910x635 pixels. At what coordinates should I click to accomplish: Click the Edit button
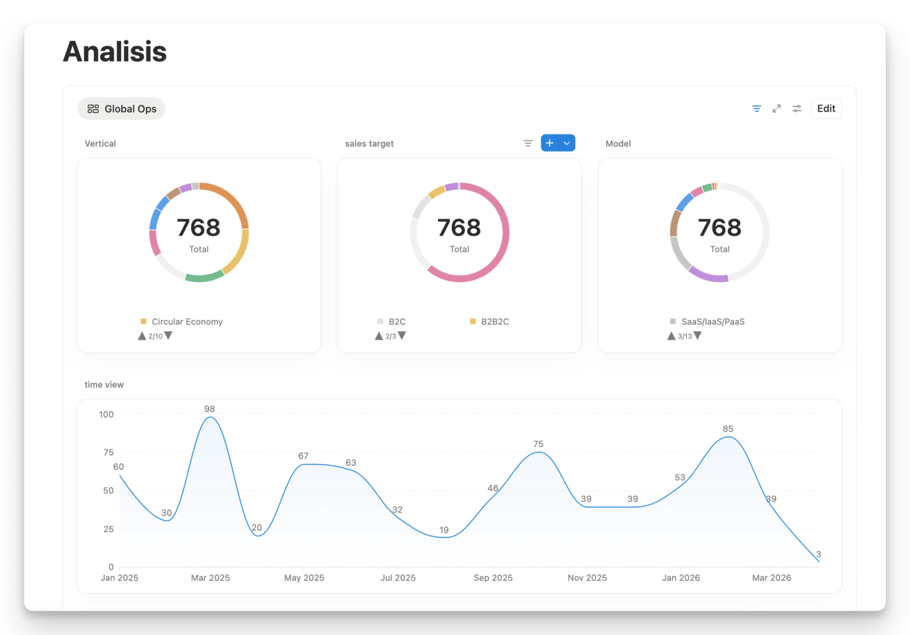click(x=826, y=109)
